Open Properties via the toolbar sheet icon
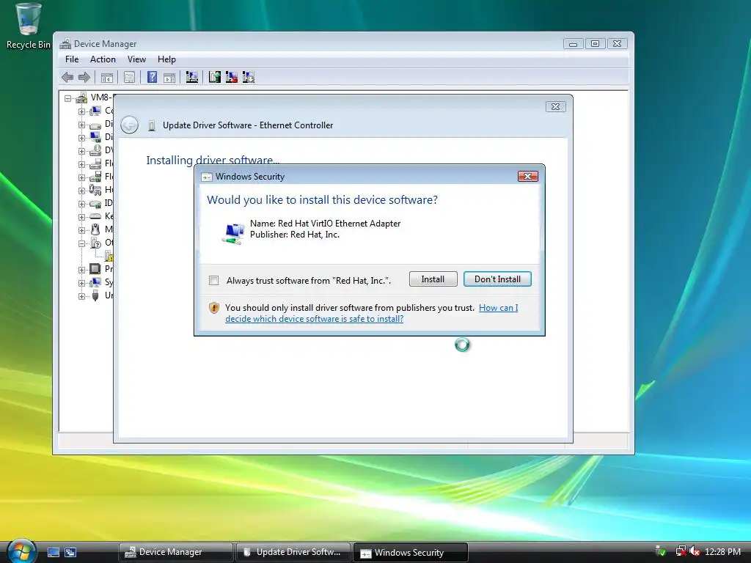The height and width of the screenshot is (563, 751). (129, 77)
